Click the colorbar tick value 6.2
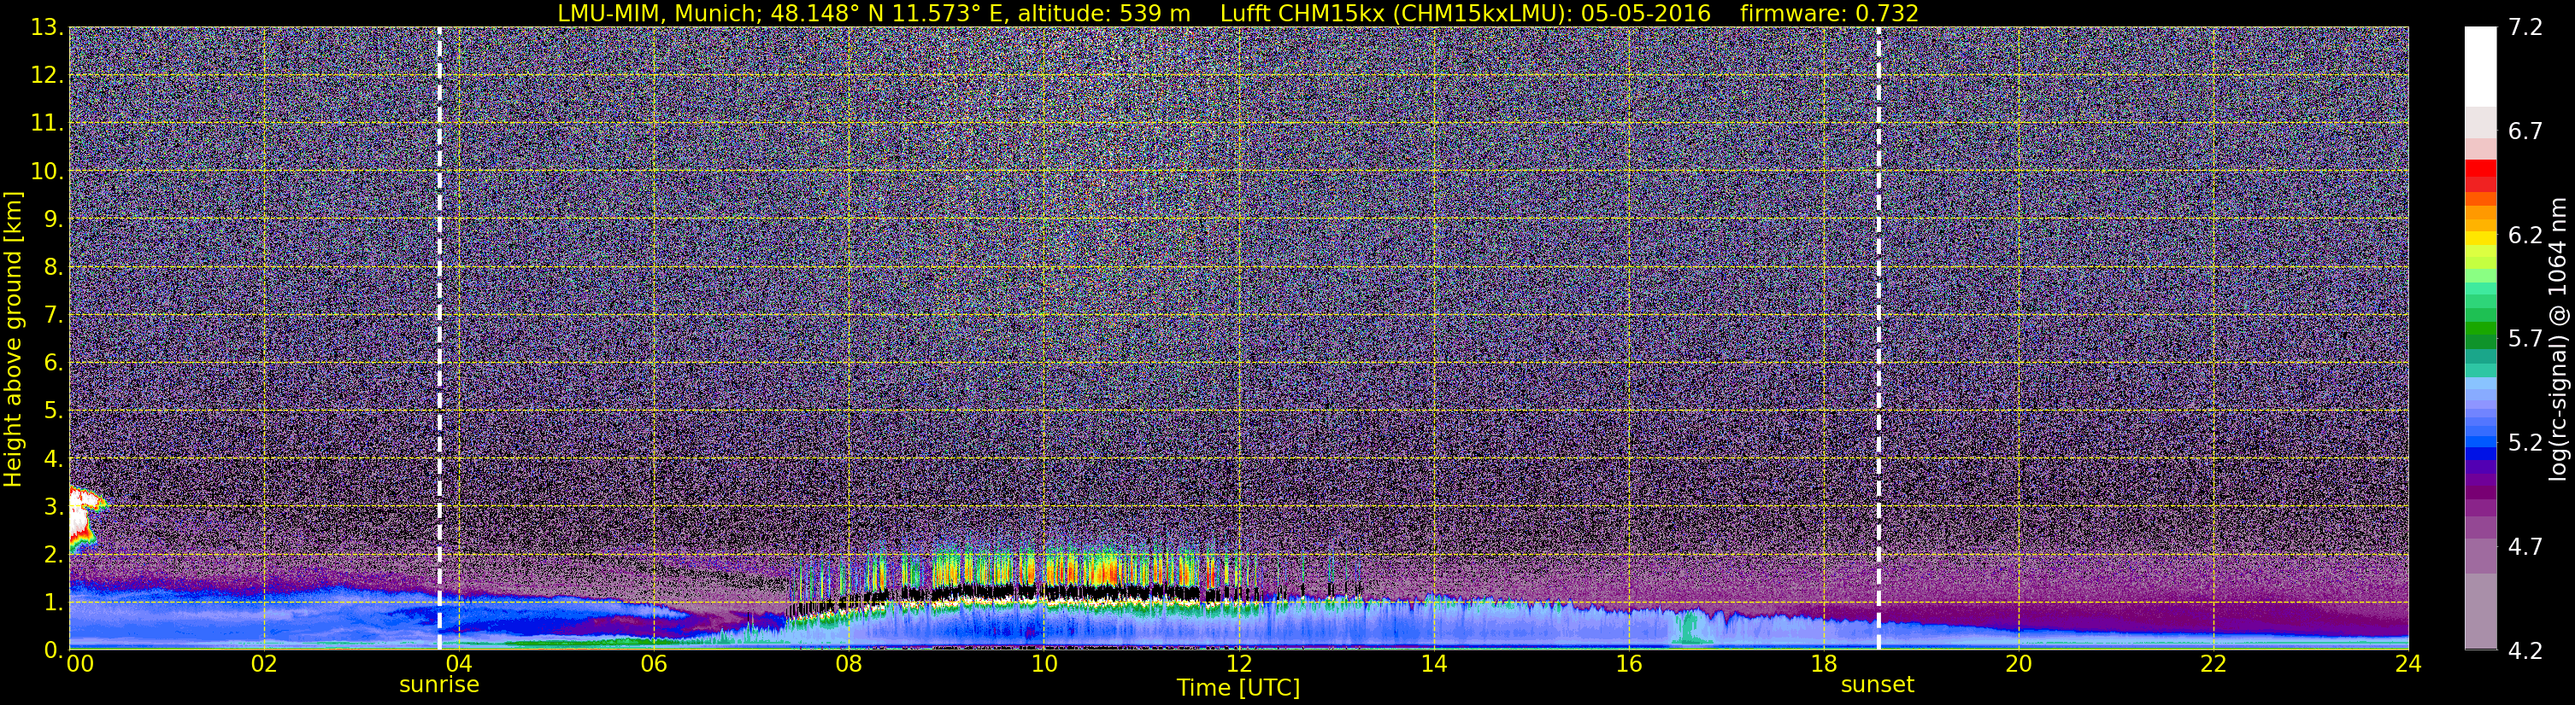The height and width of the screenshot is (705, 2575). [2525, 236]
